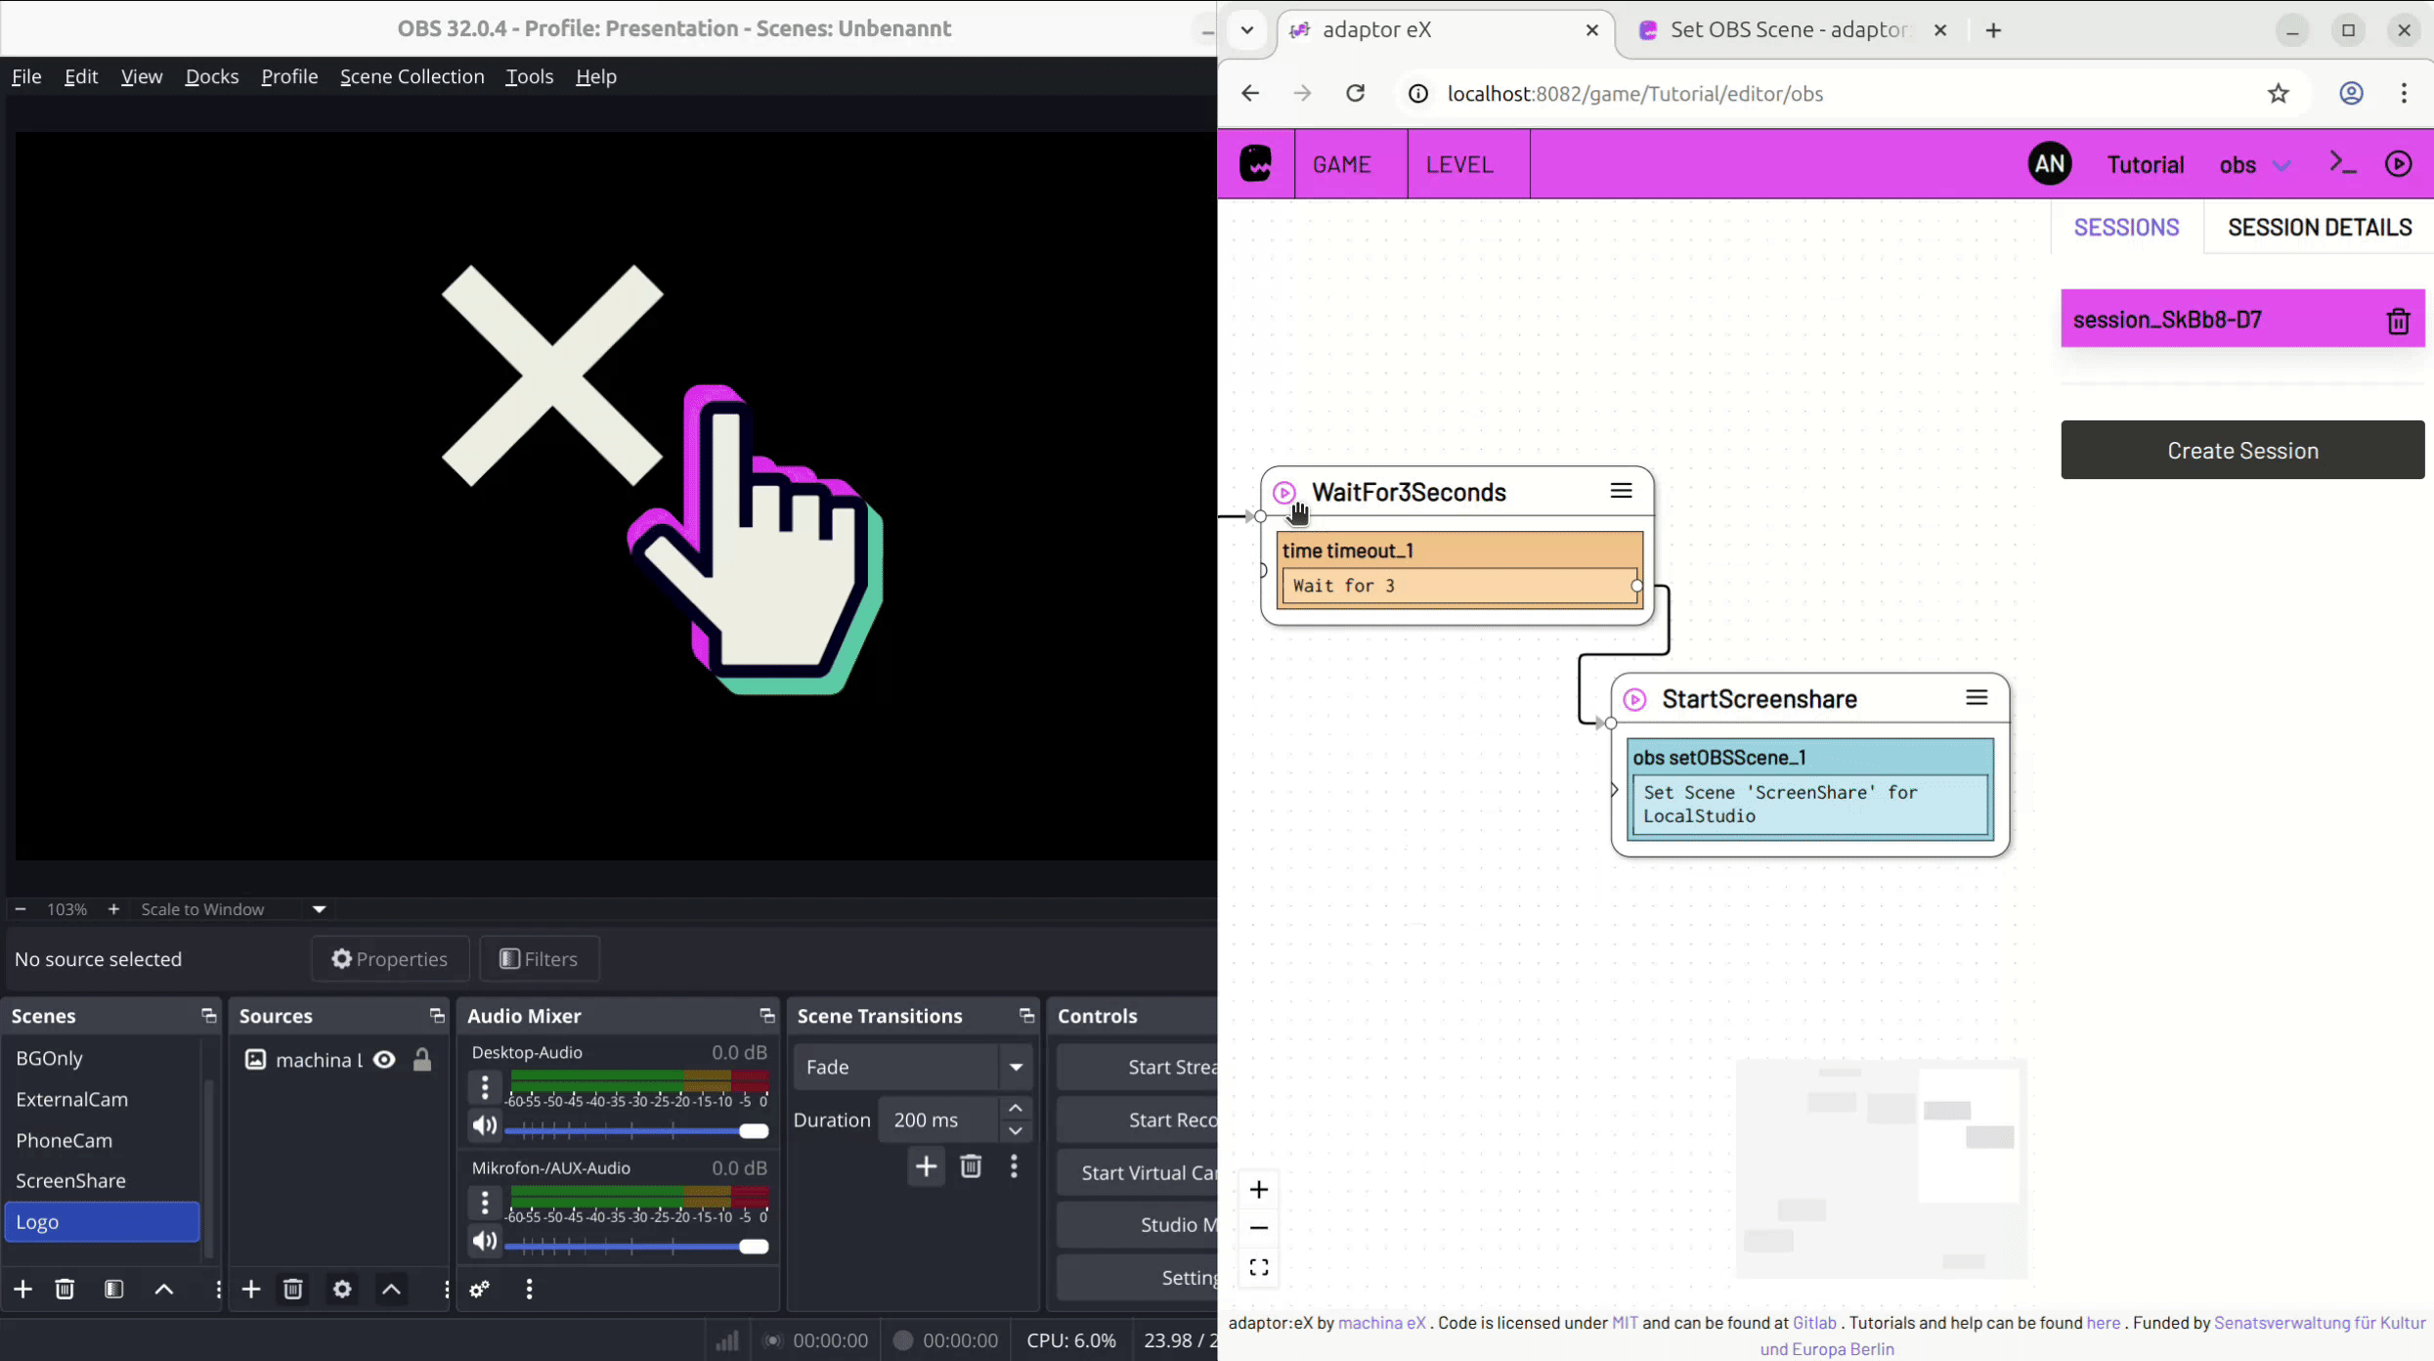Delete session_SkBb8-D7 with the trash icon
2434x1361 pixels.
point(2399,319)
